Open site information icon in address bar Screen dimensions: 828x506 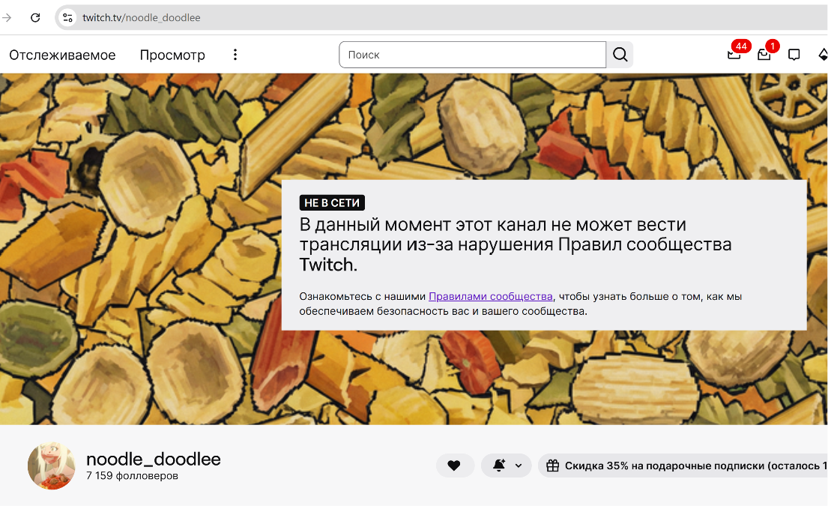(x=67, y=17)
